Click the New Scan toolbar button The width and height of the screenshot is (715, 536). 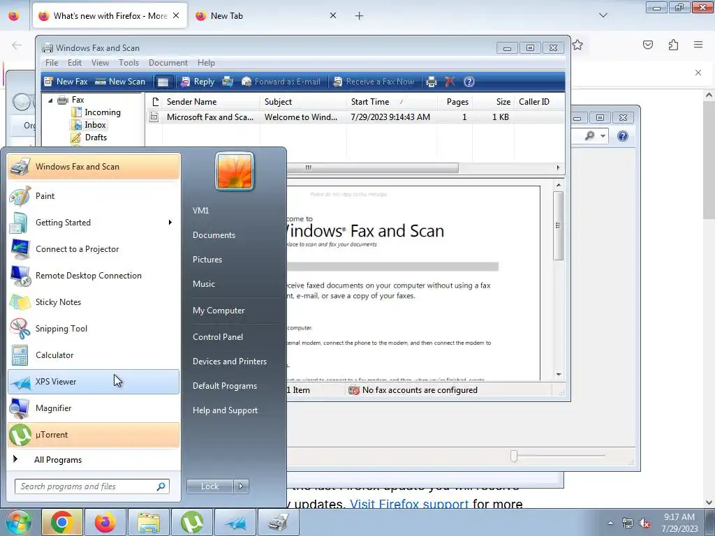120,82
